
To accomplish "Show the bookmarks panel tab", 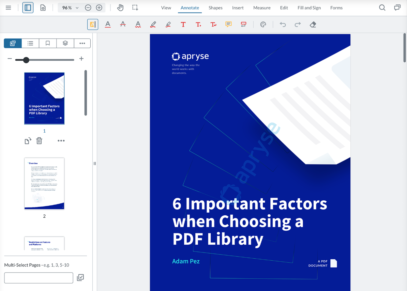I will coord(48,43).
